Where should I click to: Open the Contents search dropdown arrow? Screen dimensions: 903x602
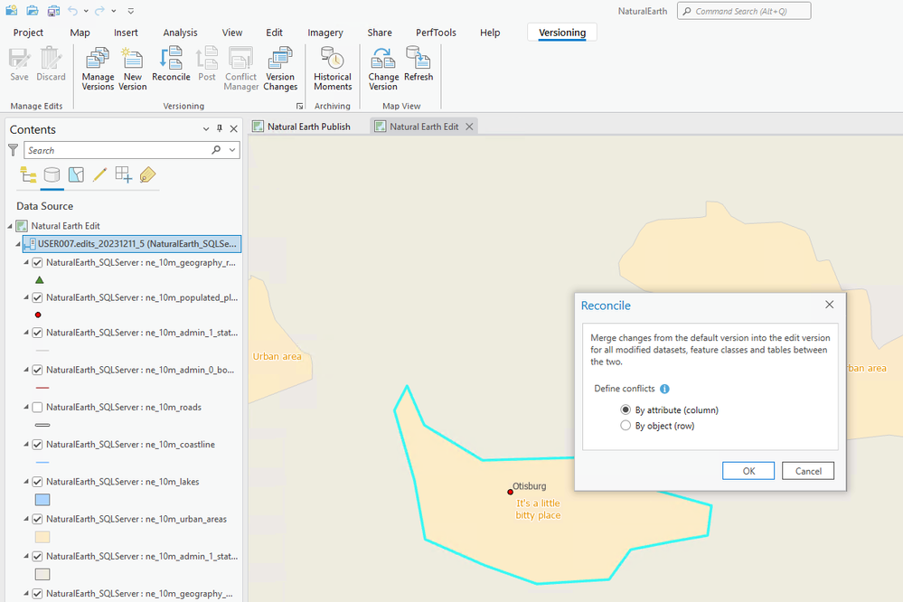(x=232, y=150)
